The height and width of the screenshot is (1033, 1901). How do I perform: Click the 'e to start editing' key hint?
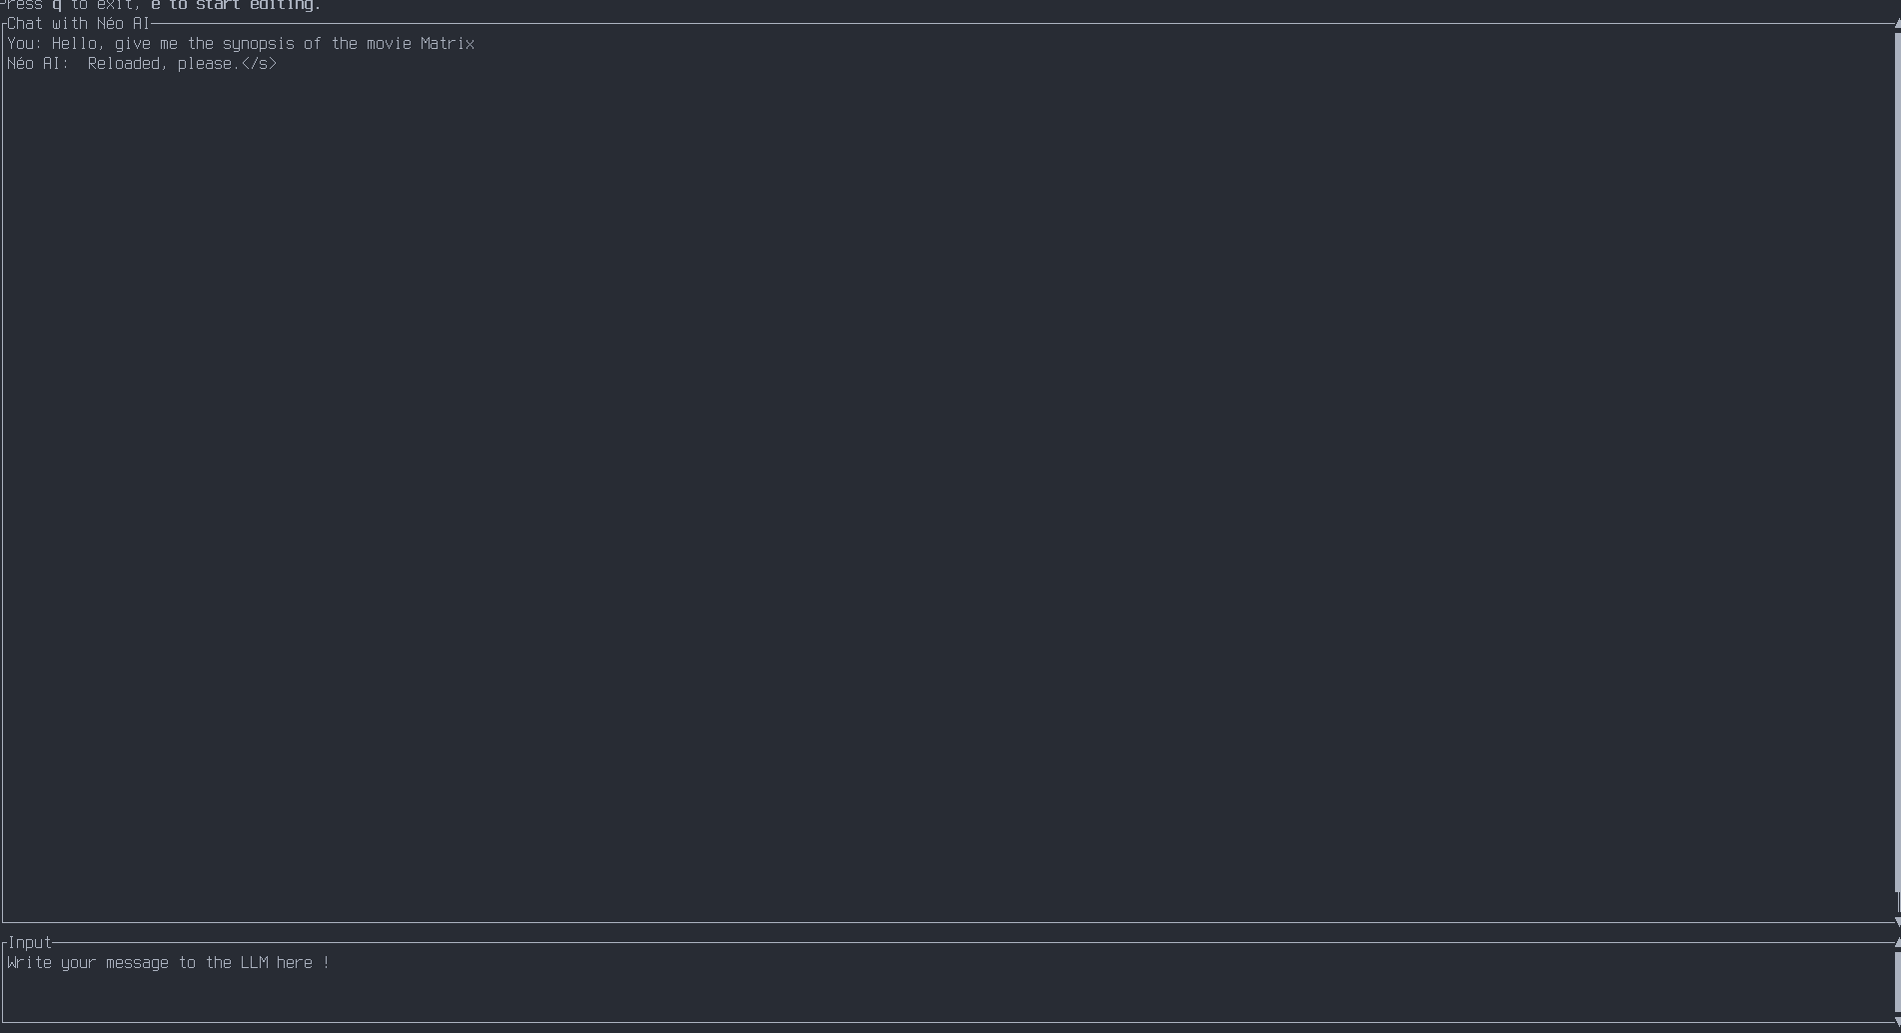(235, 5)
